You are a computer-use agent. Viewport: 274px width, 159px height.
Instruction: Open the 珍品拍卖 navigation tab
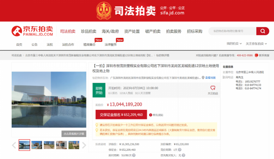pyautogui.click(x=89, y=31)
